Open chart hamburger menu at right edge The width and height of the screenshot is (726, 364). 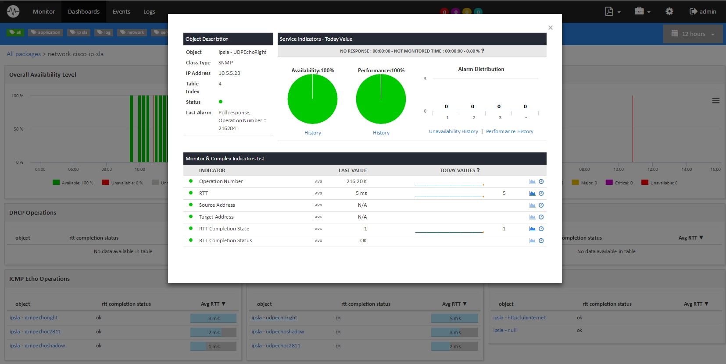pyautogui.click(x=716, y=101)
